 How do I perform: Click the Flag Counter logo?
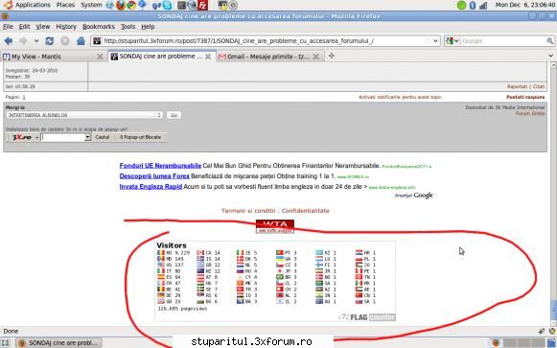[x=367, y=317]
